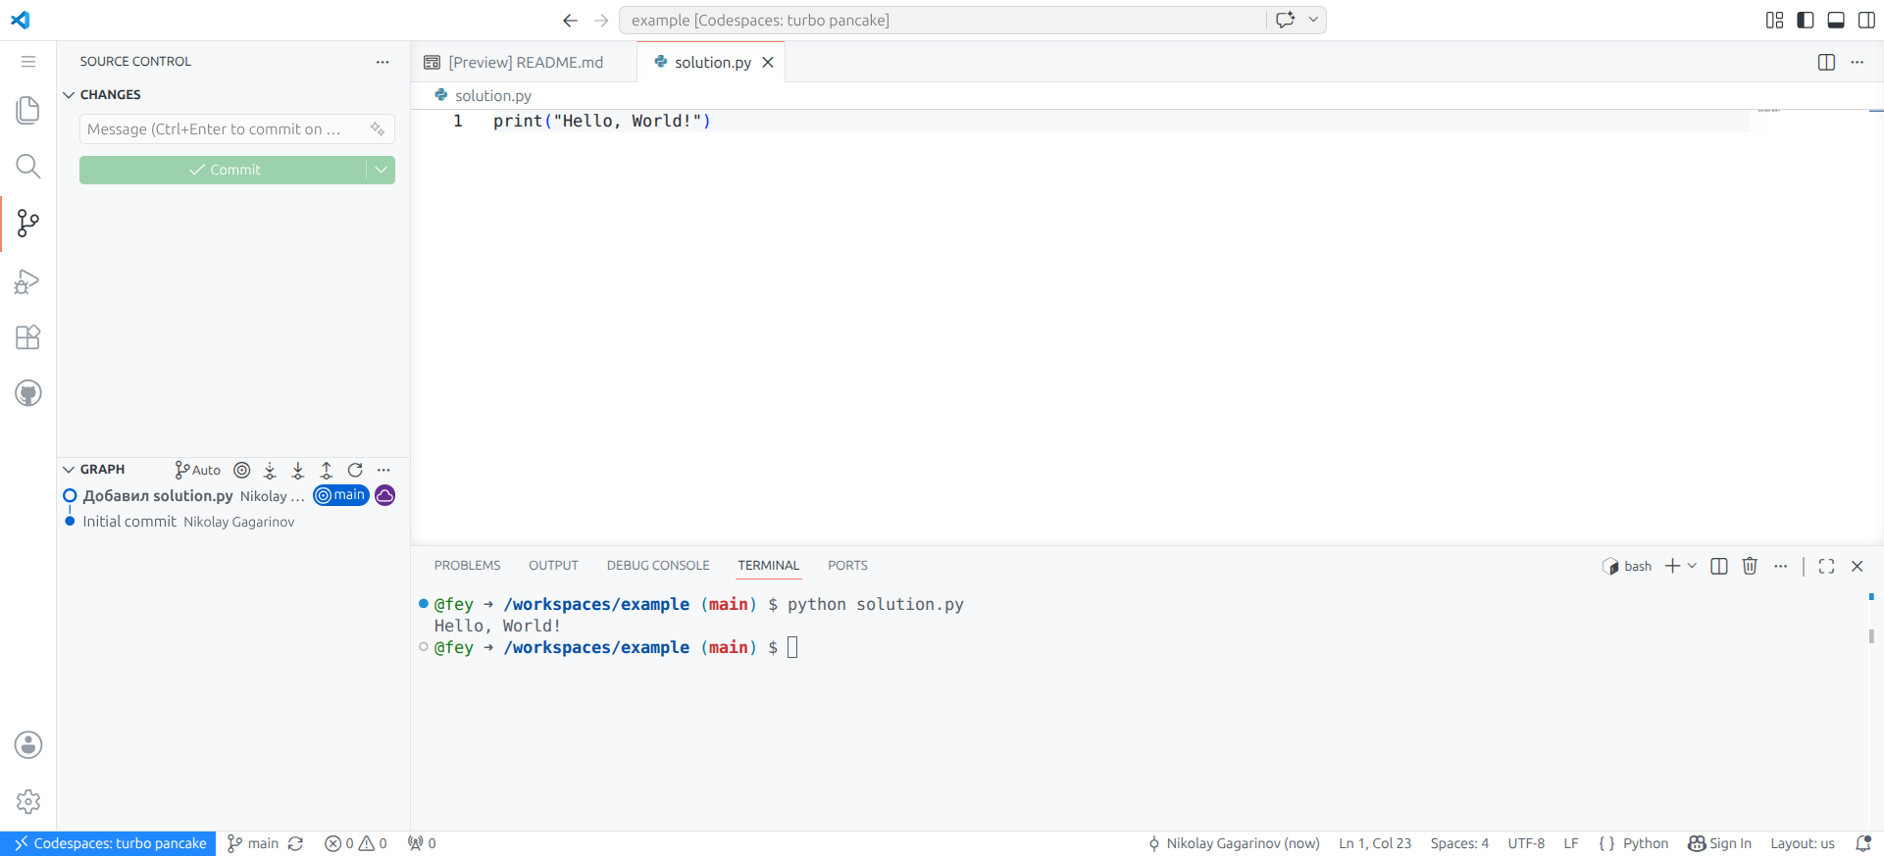Click the purple cloud remote badge

pyautogui.click(x=385, y=495)
